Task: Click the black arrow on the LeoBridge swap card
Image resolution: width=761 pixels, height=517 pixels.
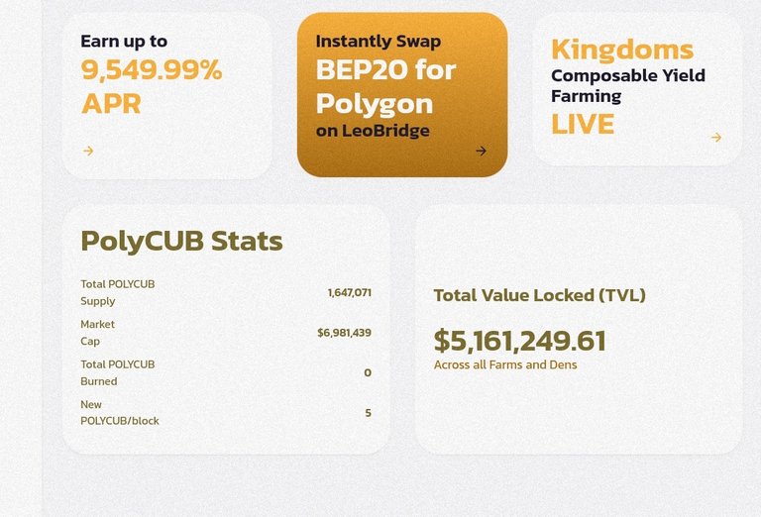Action: click(481, 151)
